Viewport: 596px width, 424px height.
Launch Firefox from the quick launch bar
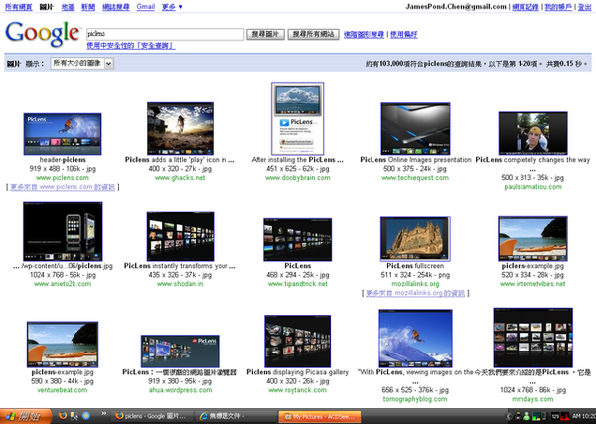[x=63, y=416]
